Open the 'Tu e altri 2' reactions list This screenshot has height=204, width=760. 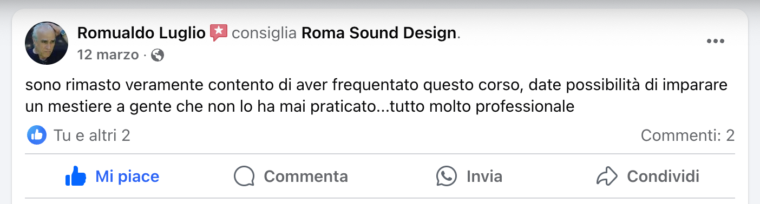click(x=92, y=135)
